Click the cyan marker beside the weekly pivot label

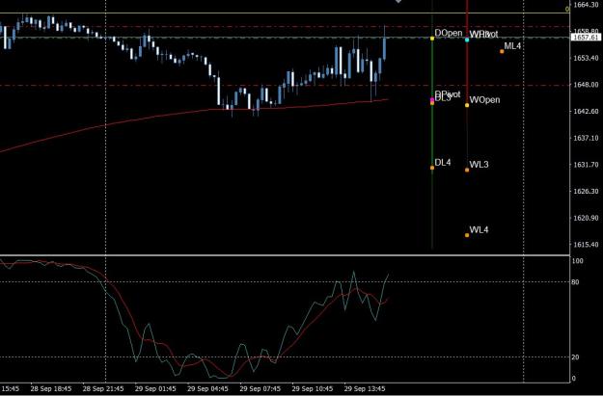click(467, 40)
